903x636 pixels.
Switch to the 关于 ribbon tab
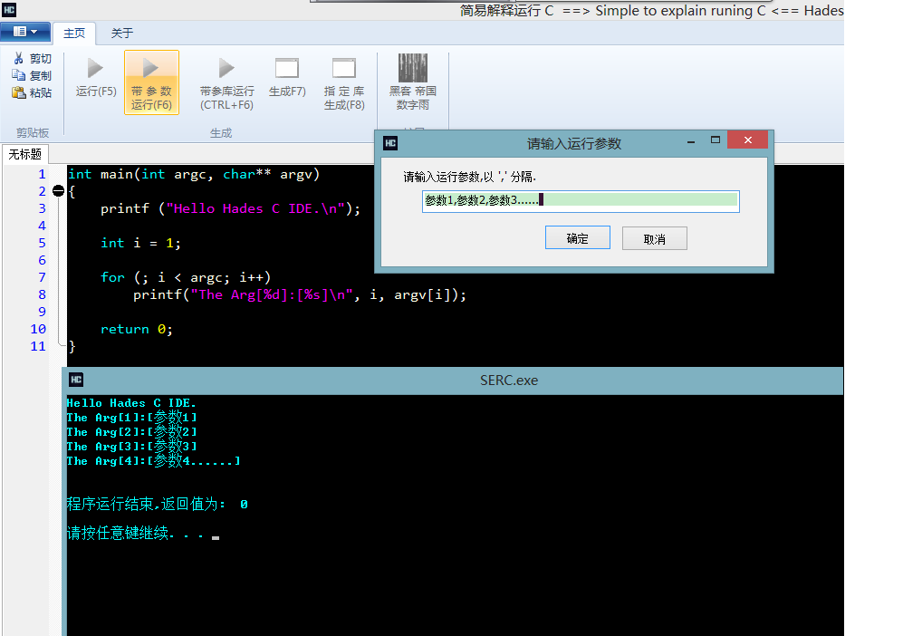[121, 34]
